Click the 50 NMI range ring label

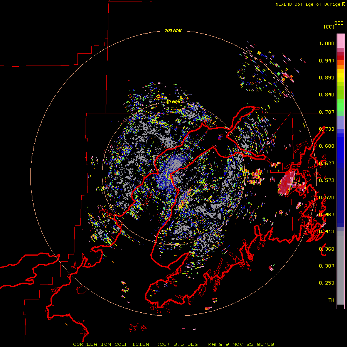pos(173,102)
